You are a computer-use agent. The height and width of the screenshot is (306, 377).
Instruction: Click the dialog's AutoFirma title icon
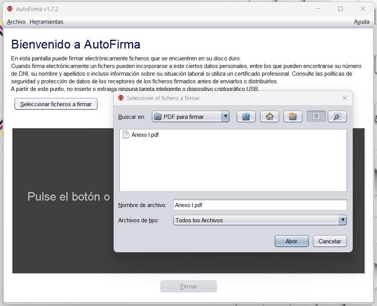pyautogui.click(x=121, y=98)
